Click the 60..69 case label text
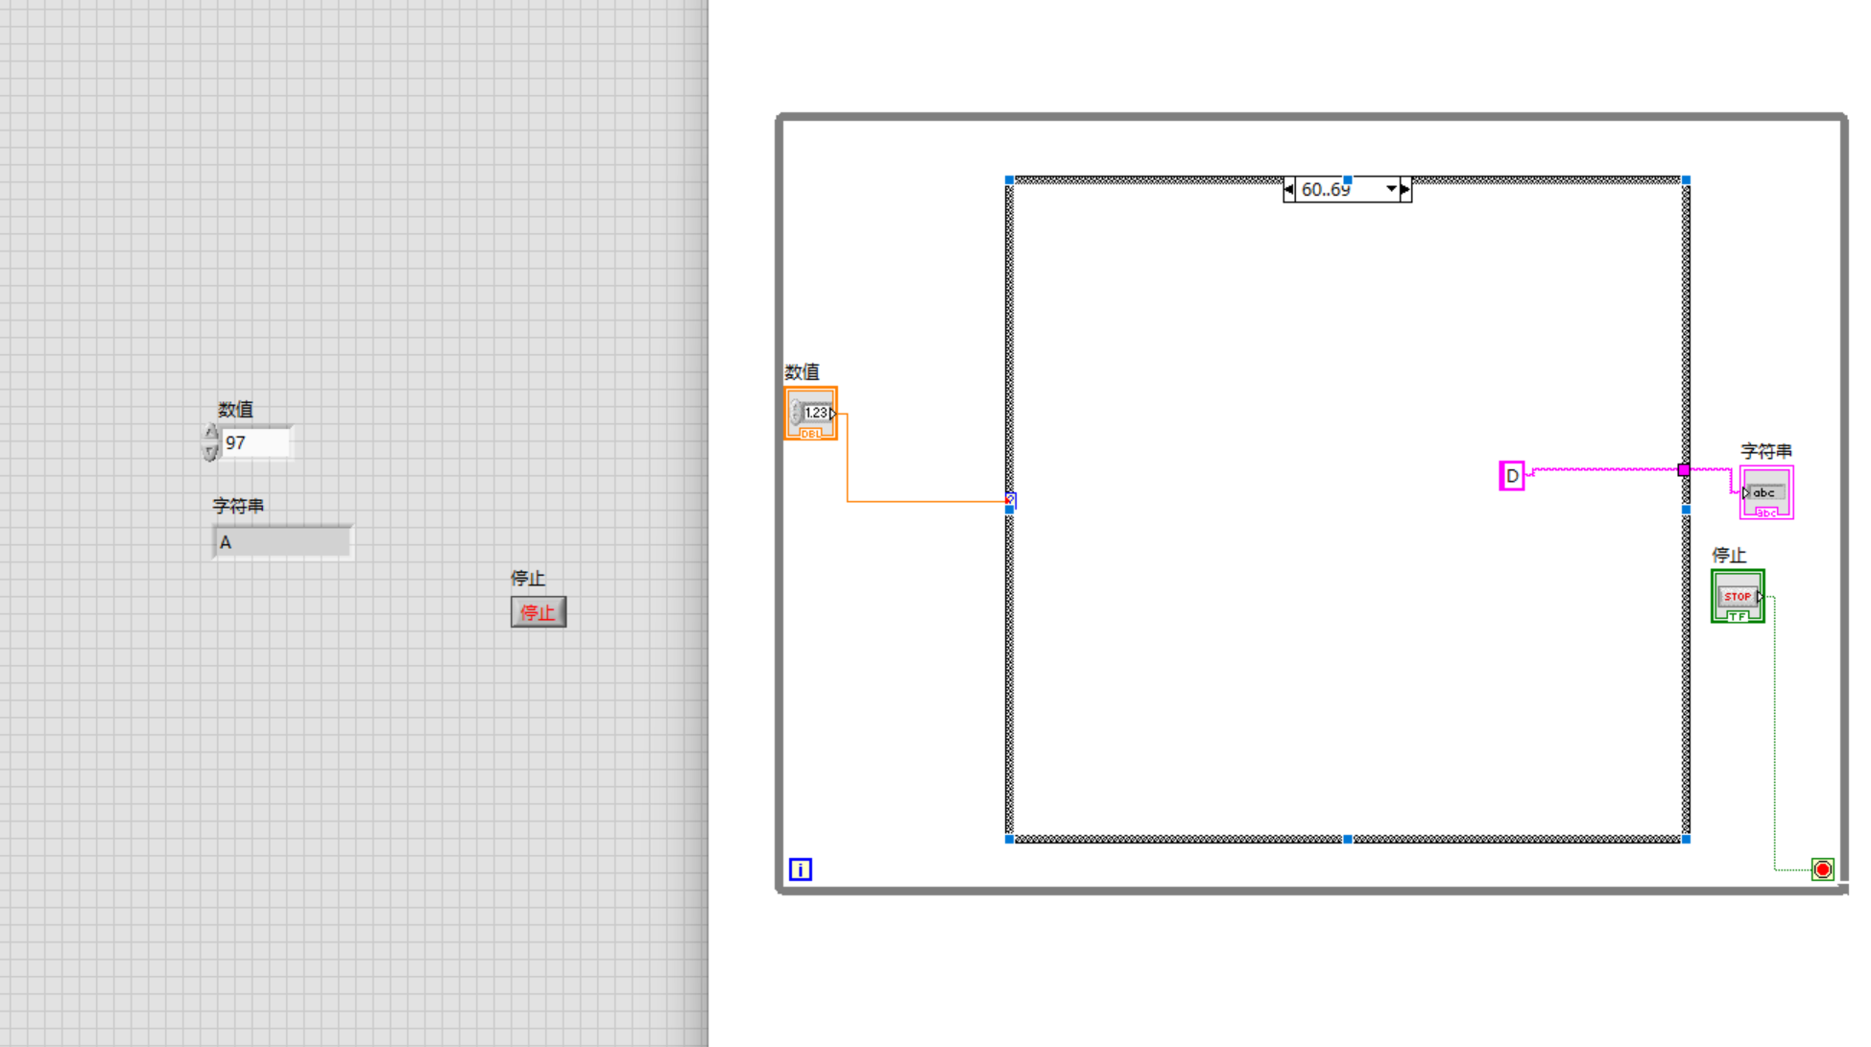1871x1047 pixels. click(1326, 190)
